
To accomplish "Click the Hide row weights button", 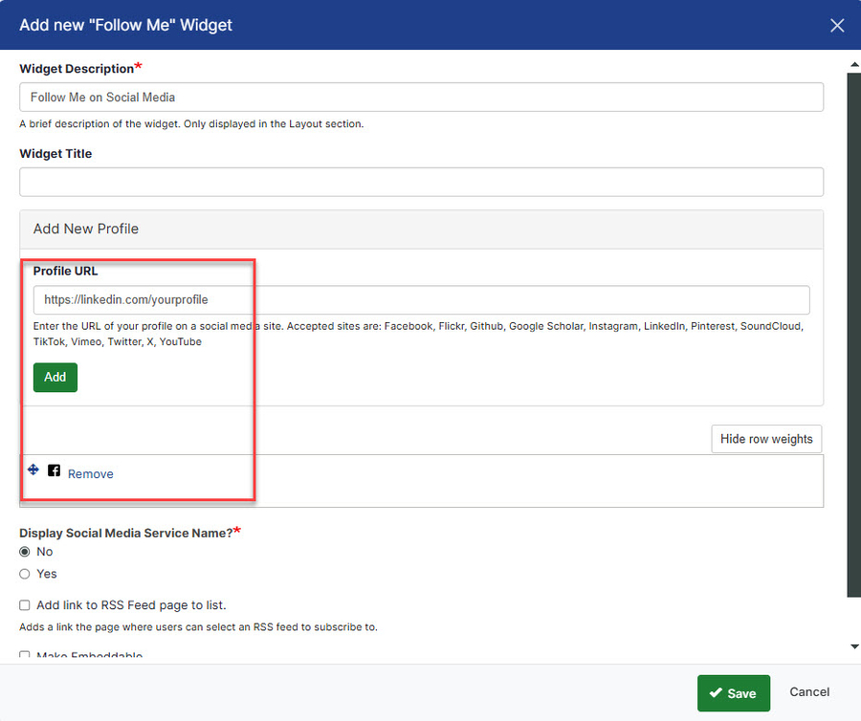I will coord(765,439).
